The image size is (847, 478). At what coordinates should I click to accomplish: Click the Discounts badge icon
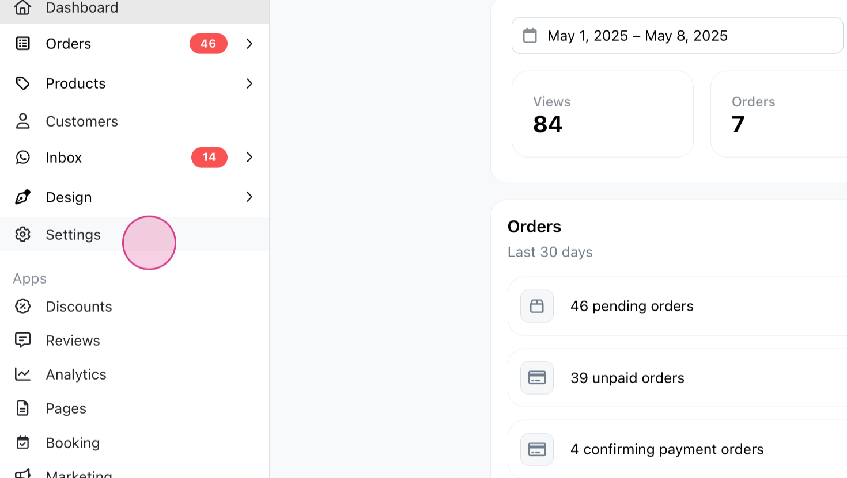(22, 307)
